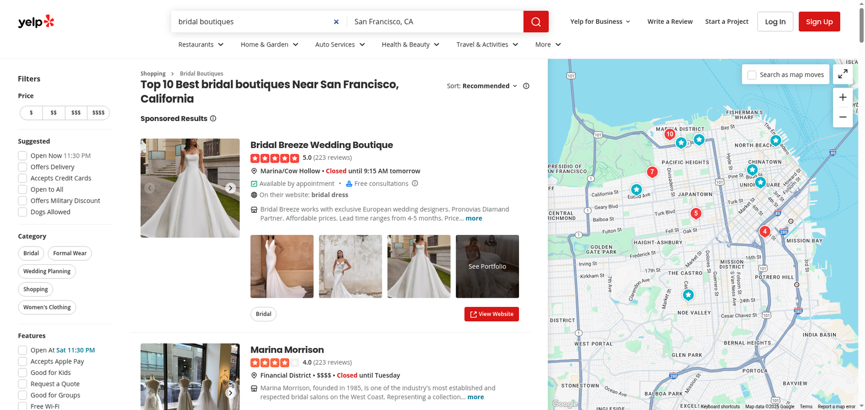Click star map marker near Noe Valley

688,295
